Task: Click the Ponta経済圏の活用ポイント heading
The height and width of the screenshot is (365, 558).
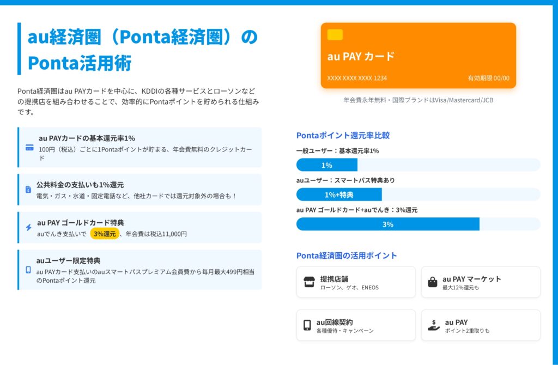Action: 347,255
